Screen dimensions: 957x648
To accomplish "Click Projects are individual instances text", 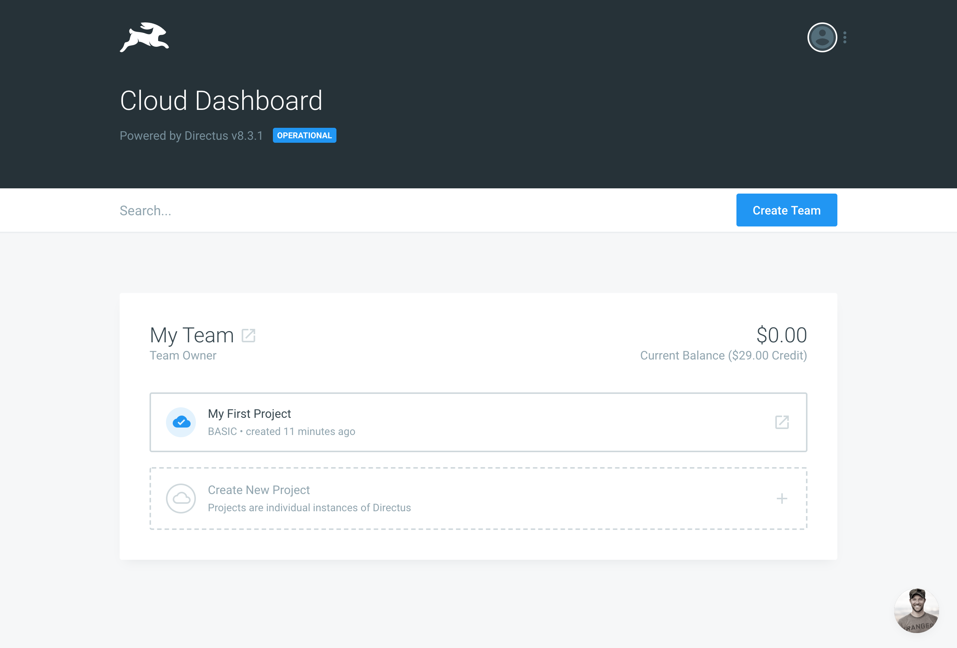I will click(x=309, y=507).
